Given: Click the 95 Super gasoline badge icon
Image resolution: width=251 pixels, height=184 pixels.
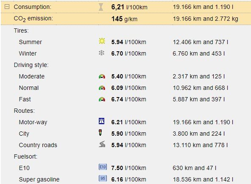Looking at the screenshot, I should point(103,178).
